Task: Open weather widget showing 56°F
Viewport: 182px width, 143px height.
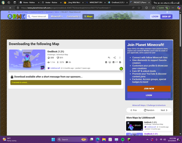Action: (x=9, y=139)
